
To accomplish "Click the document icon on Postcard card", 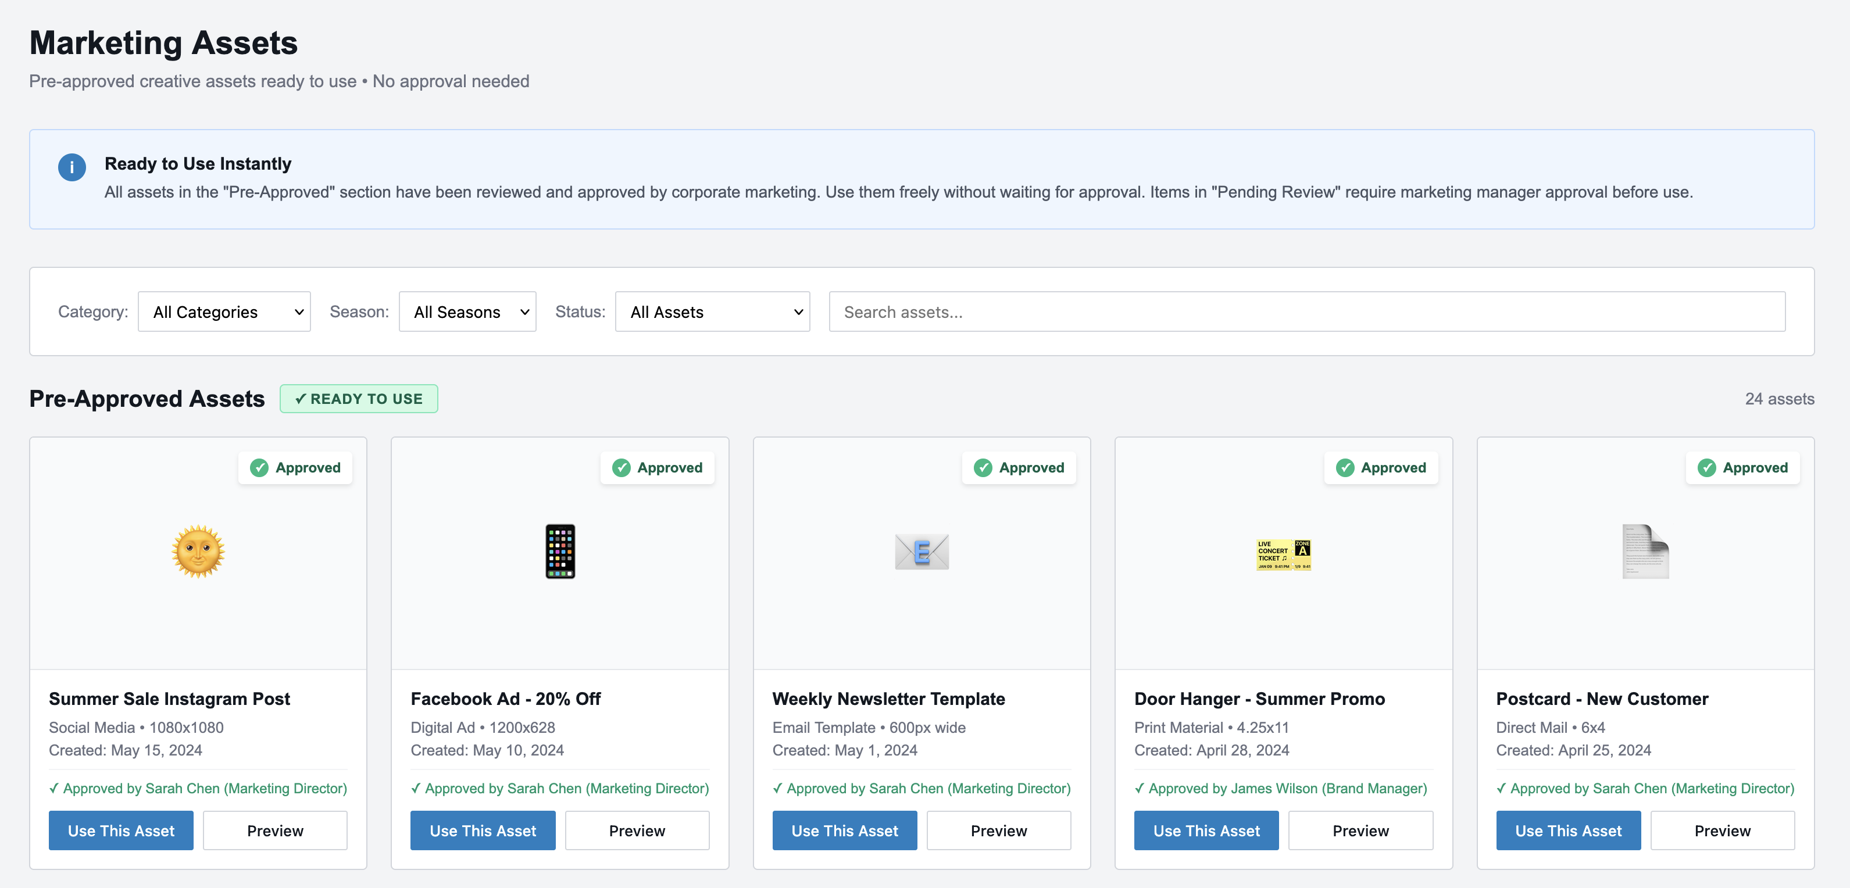I will (x=1646, y=552).
